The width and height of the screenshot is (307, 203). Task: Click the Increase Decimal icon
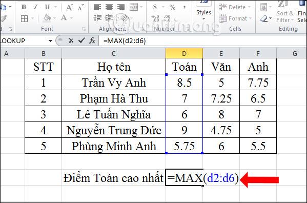point(155,18)
